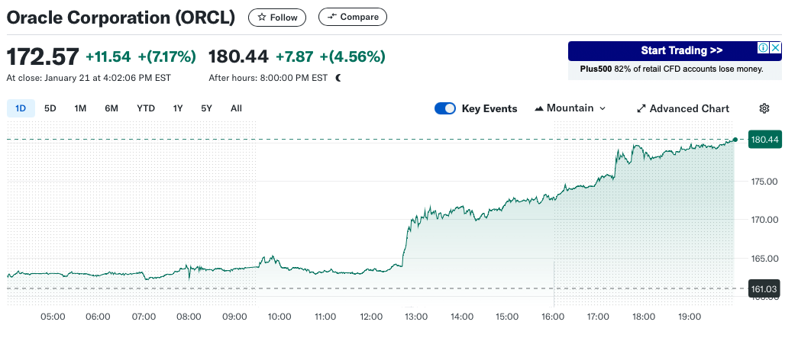The image size is (798, 338).
Task: Click the +(4.56%) after-hours change
Action: pos(352,56)
